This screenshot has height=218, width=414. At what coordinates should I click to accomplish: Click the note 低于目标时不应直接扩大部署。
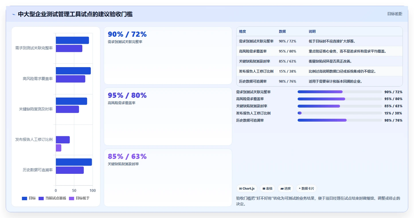point(332,41)
